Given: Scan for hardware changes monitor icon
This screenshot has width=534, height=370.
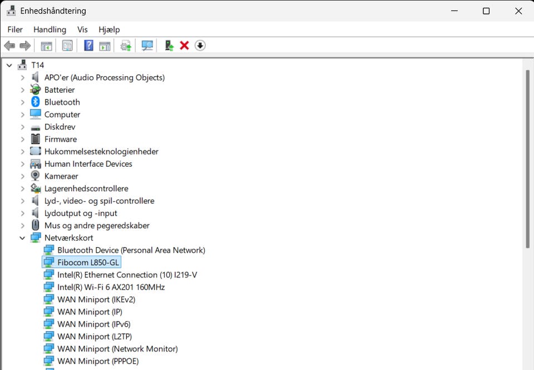Looking at the screenshot, I should point(147,46).
